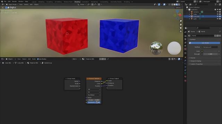Open the Render menu
The height and width of the screenshot is (124, 222).
(x=14, y=1)
